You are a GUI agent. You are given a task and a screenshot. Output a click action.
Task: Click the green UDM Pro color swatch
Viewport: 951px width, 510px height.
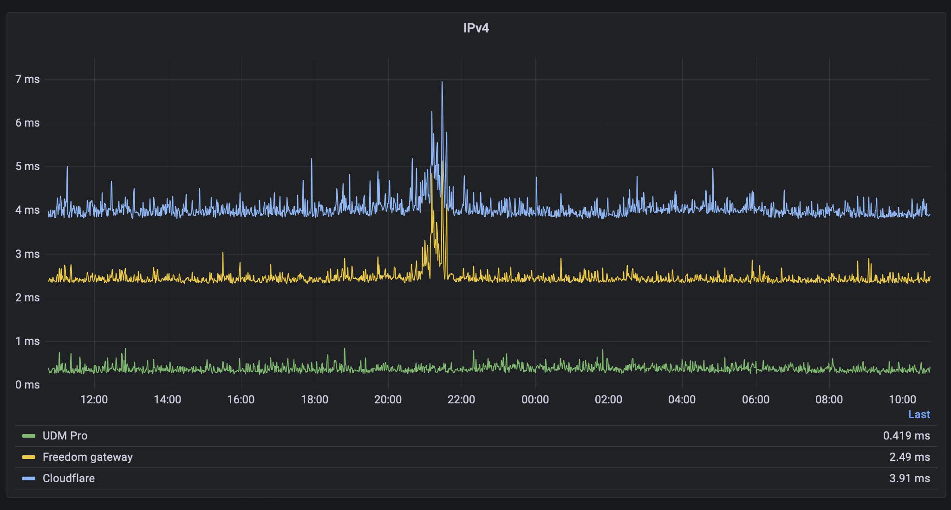point(29,436)
